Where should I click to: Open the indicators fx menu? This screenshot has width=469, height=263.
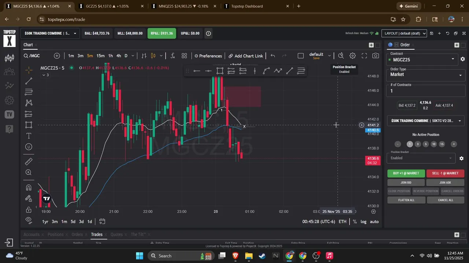pyautogui.click(x=173, y=56)
